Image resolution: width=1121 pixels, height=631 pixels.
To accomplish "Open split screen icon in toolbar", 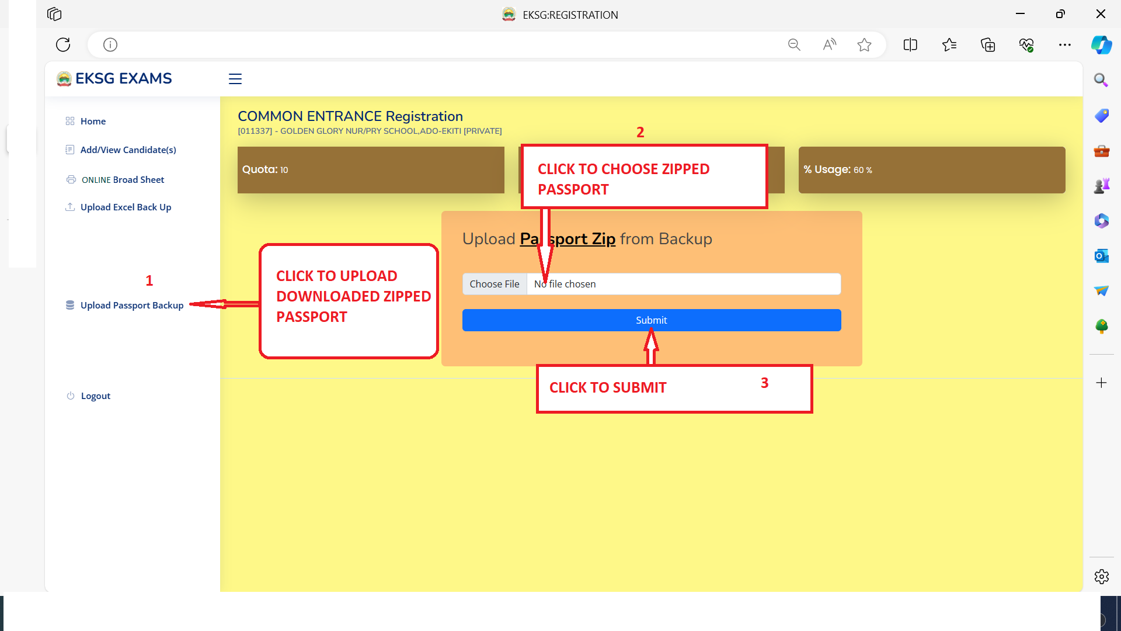I will coord(910,44).
